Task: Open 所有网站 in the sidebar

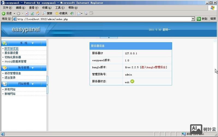Action: pyautogui.click(x=10, y=89)
